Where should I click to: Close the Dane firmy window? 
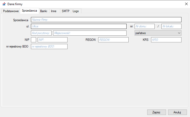pyautogui.click(x=186, y=4)
